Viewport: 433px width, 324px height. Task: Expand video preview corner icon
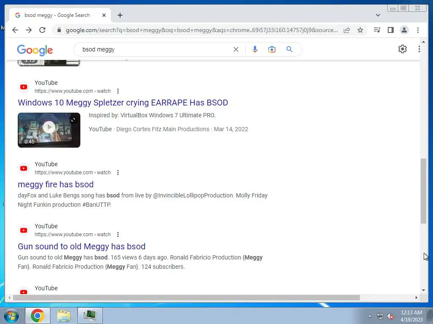(x=73, y=120)
